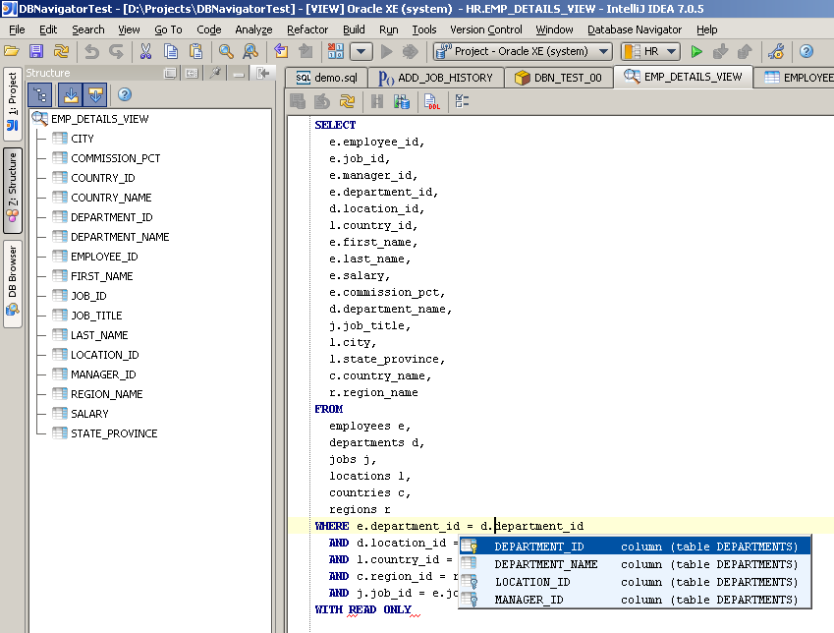
Task: Choose DEPARTMENT_NAME from the completion popup
Action: [635, 564]
